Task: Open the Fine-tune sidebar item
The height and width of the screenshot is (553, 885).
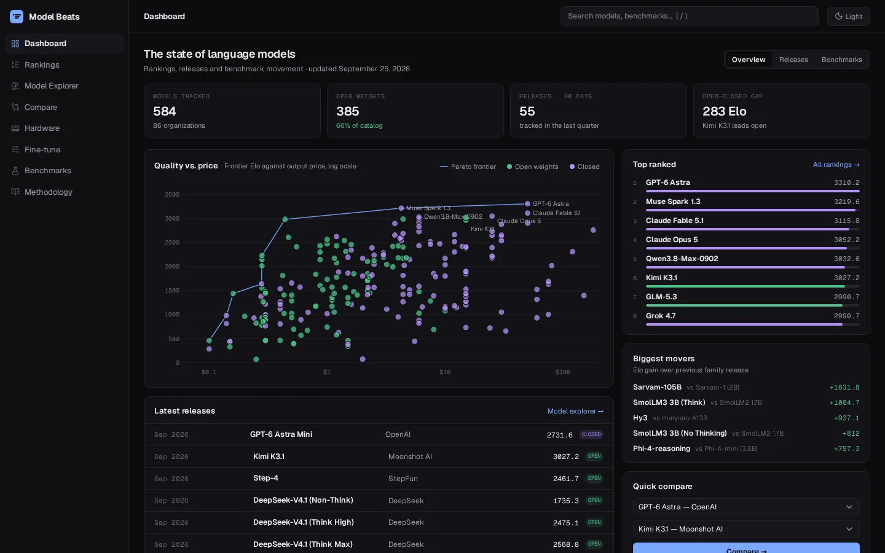Action: click(x=65, y=150)
